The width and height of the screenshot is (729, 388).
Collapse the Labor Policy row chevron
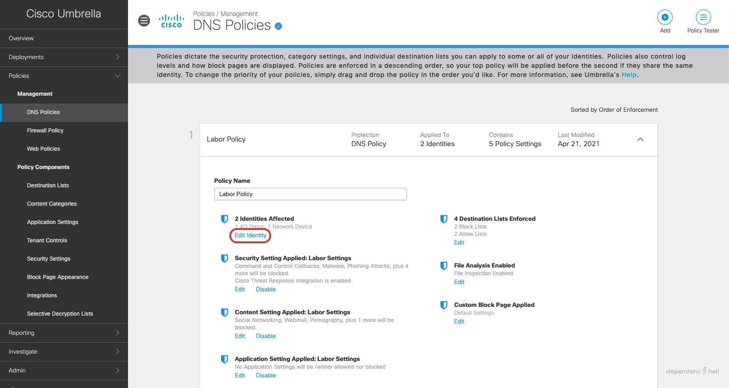(640, 139)
